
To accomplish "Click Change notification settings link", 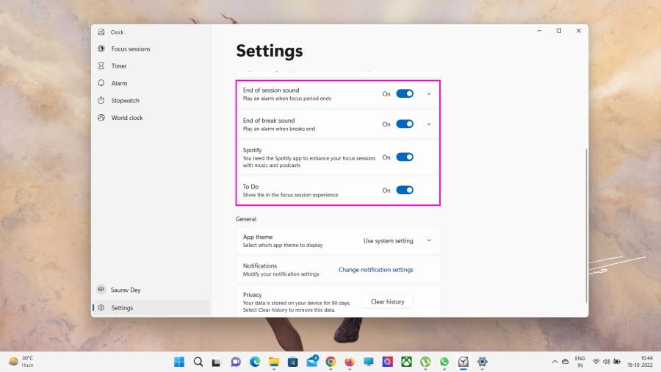I will coord(375,270).
